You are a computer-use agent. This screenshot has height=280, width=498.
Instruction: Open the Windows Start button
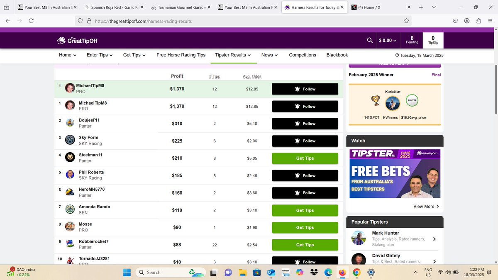pyautogui.click(x=127, y=272)
